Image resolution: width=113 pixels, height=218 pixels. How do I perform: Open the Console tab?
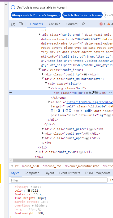tap(54, 24)
